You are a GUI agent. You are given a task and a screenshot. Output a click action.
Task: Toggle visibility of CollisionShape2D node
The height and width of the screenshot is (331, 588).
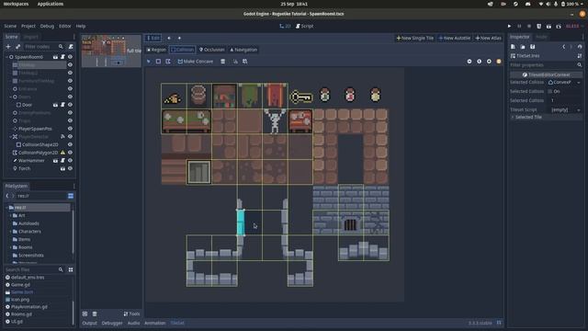(x=70, y=144)
